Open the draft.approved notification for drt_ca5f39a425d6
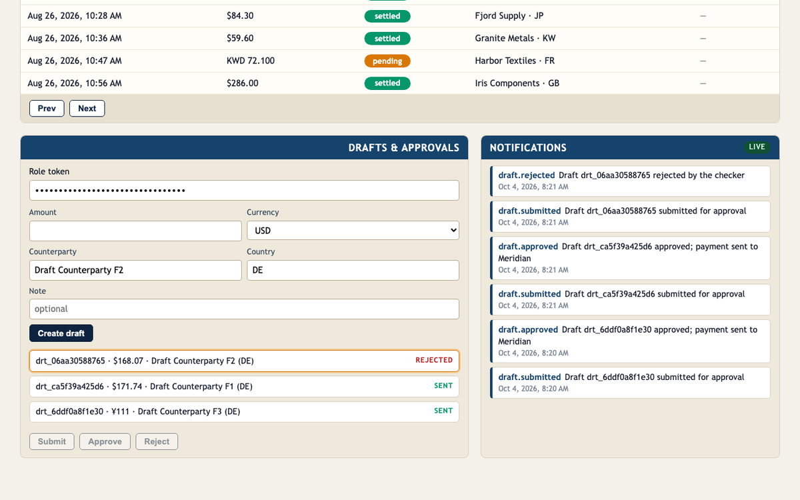 630,258
